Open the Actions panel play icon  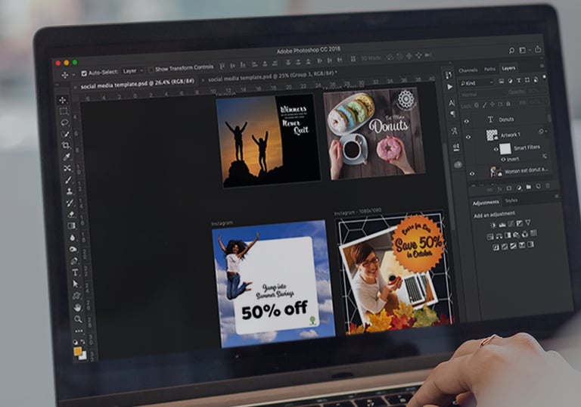[x=450, y=87]
